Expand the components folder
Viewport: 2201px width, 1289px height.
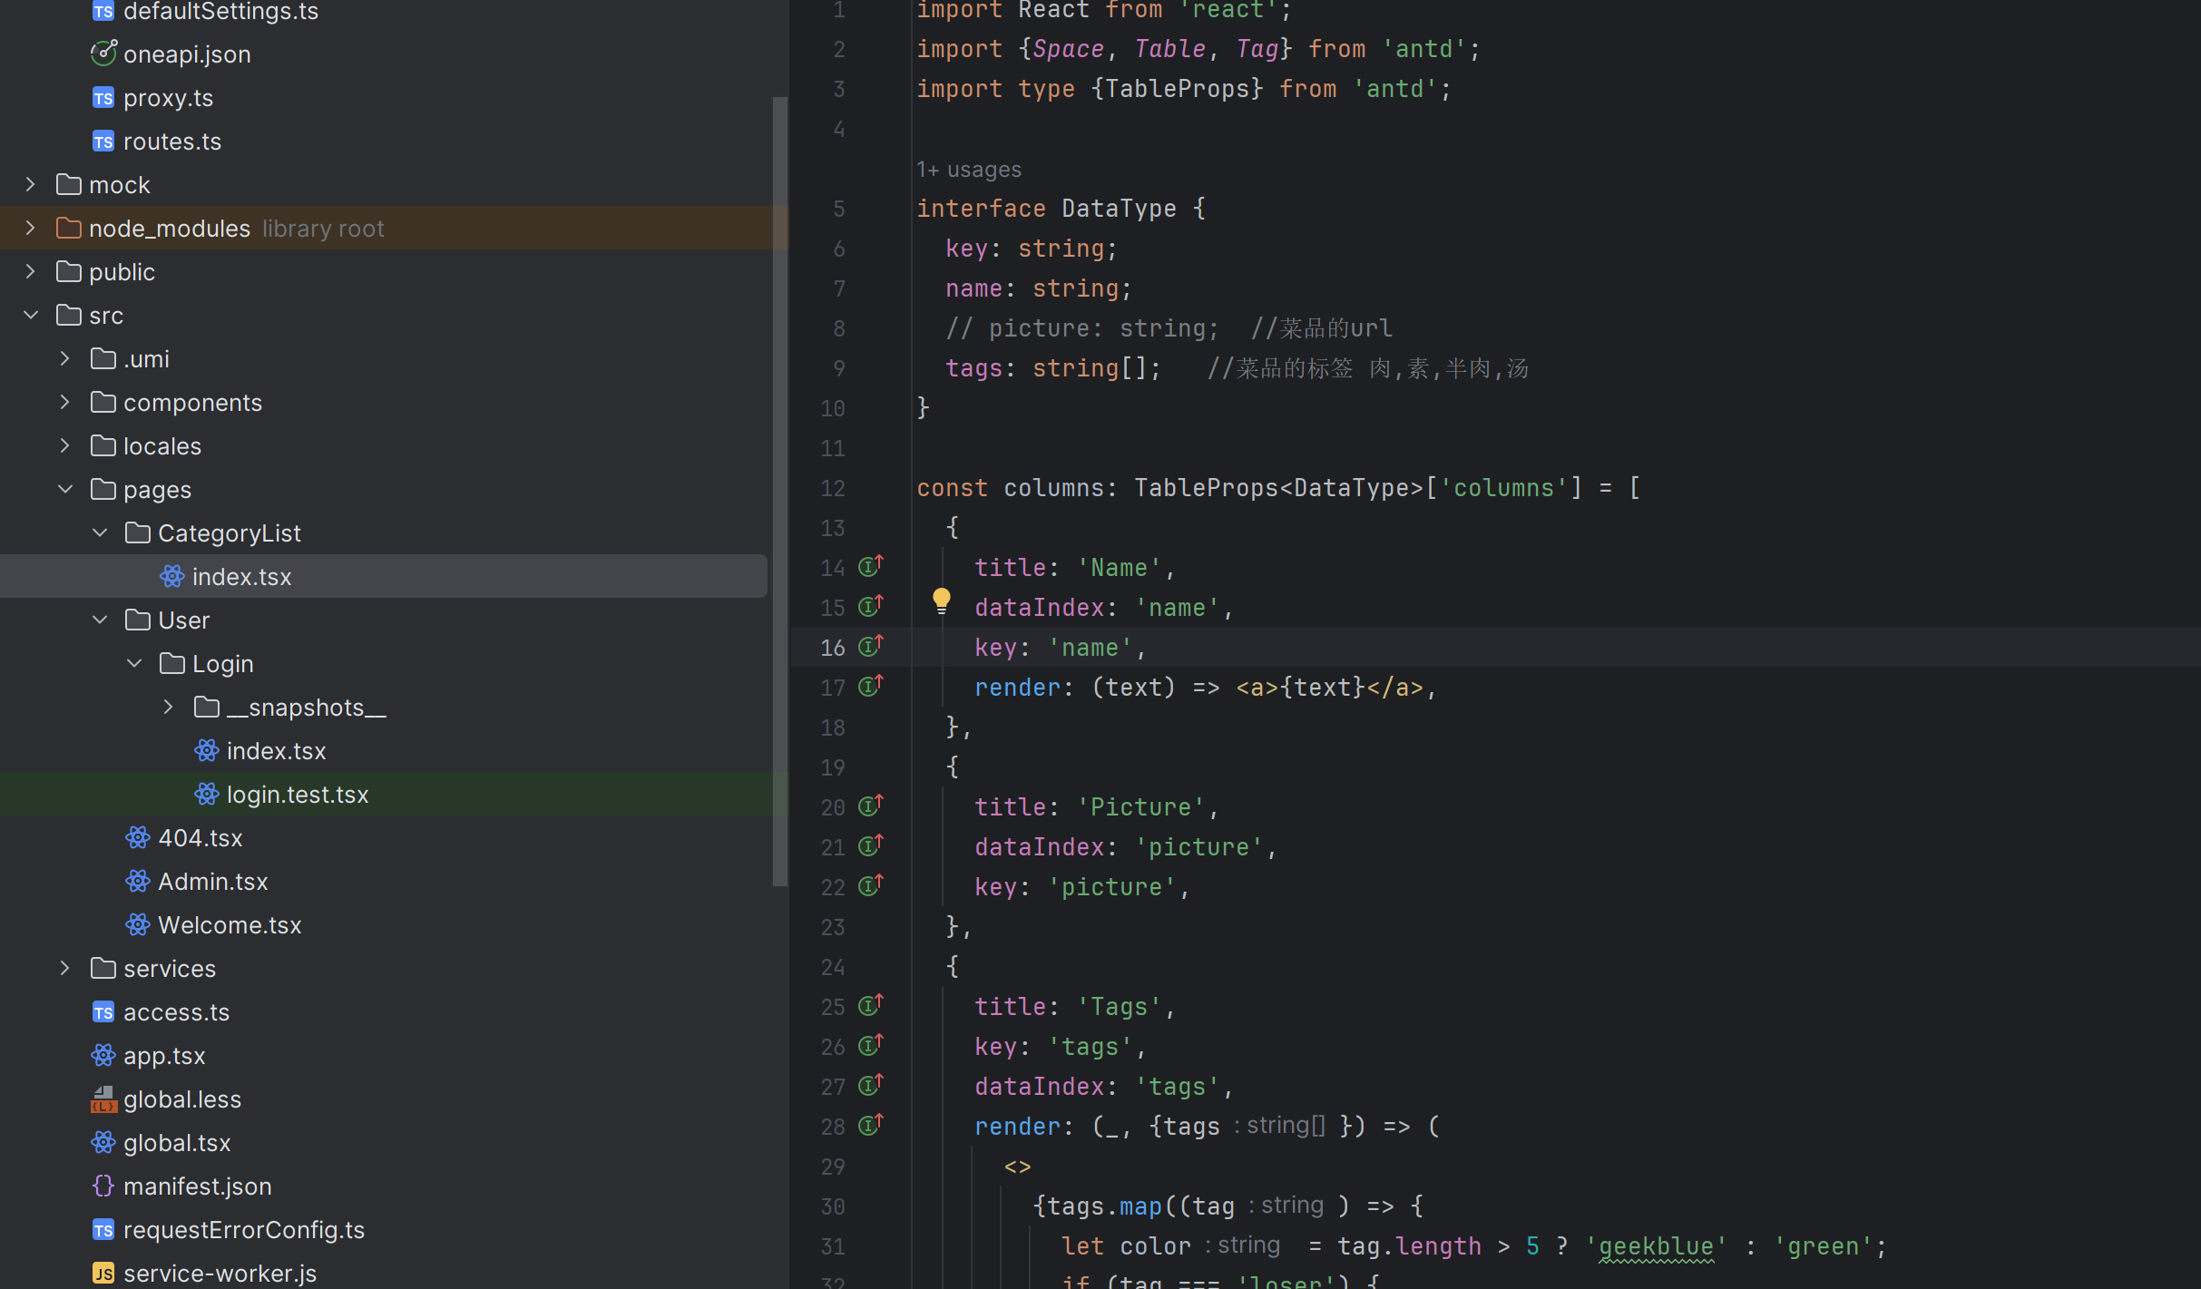(x=65, y=403)
